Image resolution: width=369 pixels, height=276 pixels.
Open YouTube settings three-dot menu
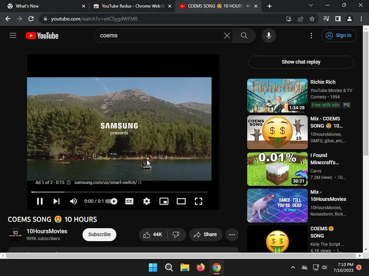(x=311, y=36)
